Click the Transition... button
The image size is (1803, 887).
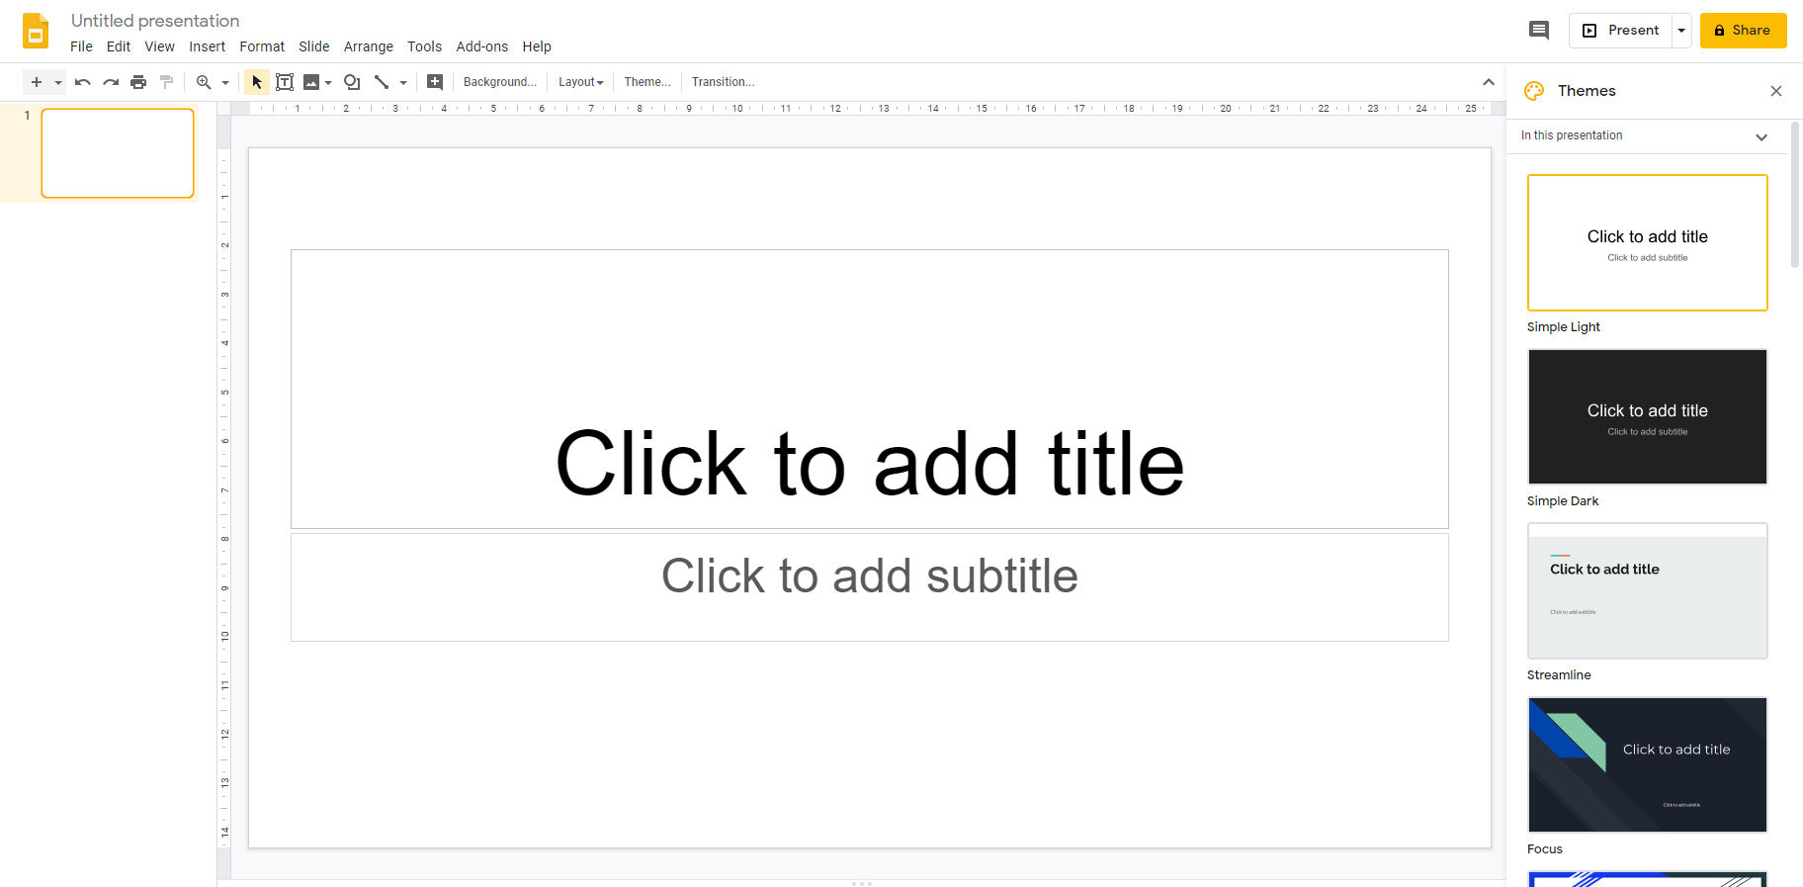pyautogui.click(x=724, y=82)
